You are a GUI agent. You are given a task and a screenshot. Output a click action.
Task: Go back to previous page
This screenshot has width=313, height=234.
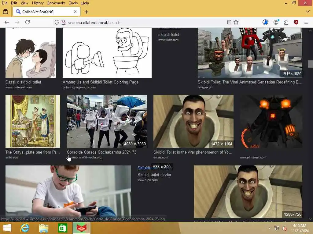click(x=7, y=22)
